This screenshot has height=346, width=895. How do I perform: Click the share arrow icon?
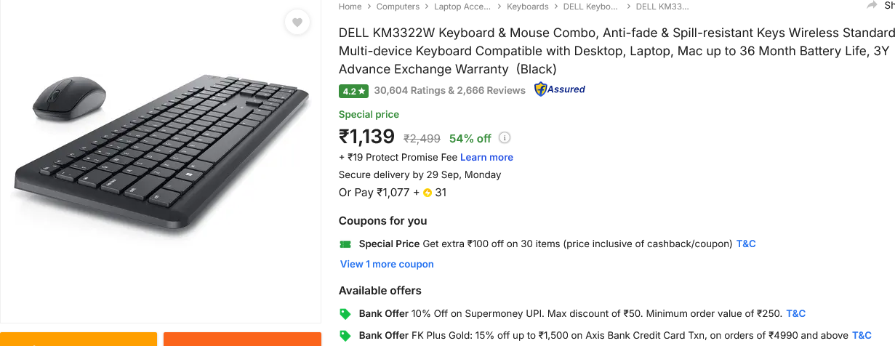(872, 6)
